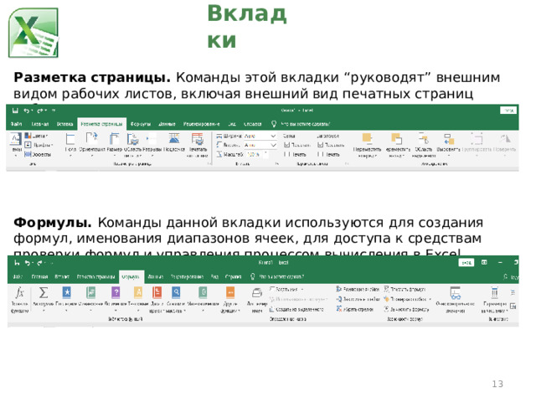Select Формулы tab in upper ribbon
Screen dimensions: 536x402
(140, 124)
